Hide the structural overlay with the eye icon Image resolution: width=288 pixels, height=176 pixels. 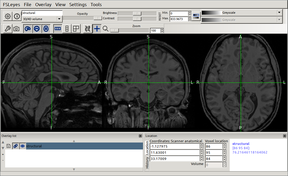tap(23, 146)
